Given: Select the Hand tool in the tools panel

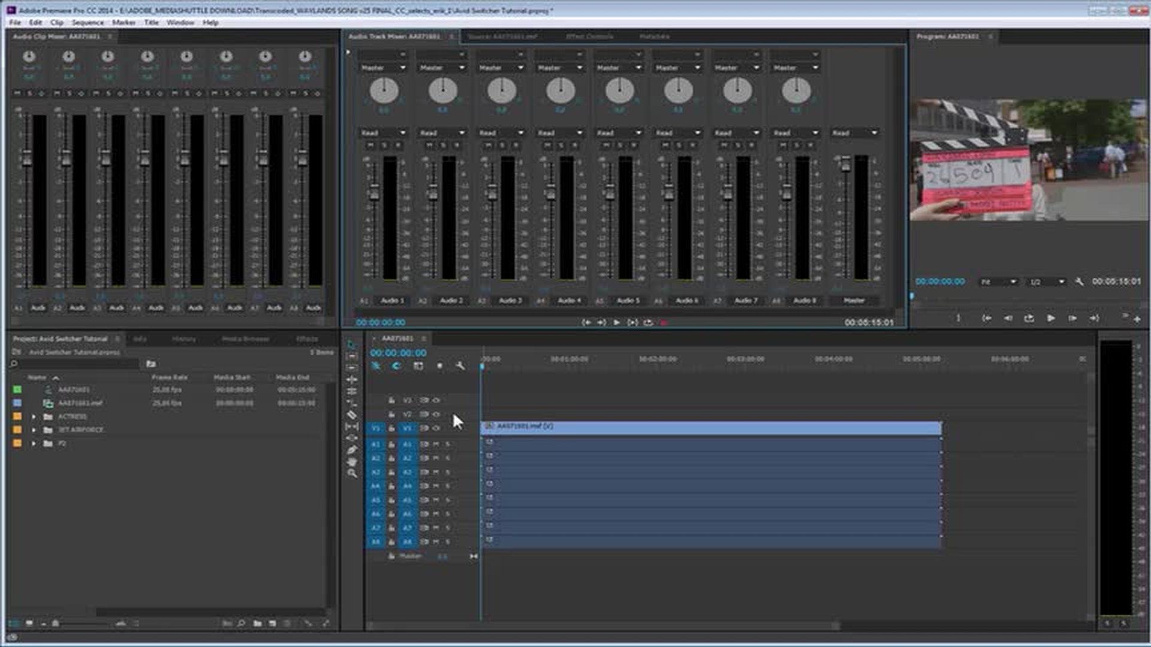Looking at the screenshot, I should pyautogui.click(x=352, y=461).
